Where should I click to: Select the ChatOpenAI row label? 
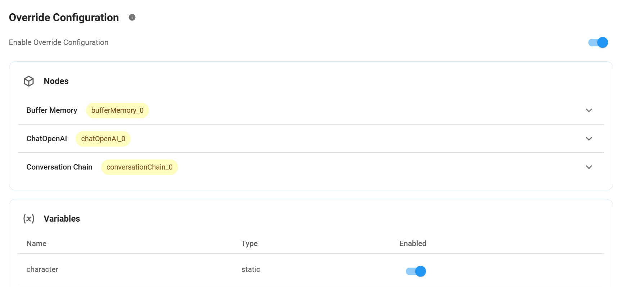[47, 139]
